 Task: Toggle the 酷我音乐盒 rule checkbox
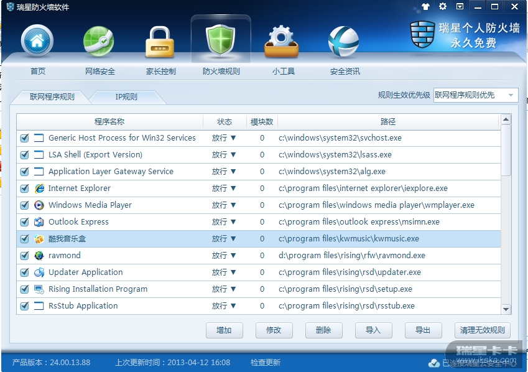(25, 239)
